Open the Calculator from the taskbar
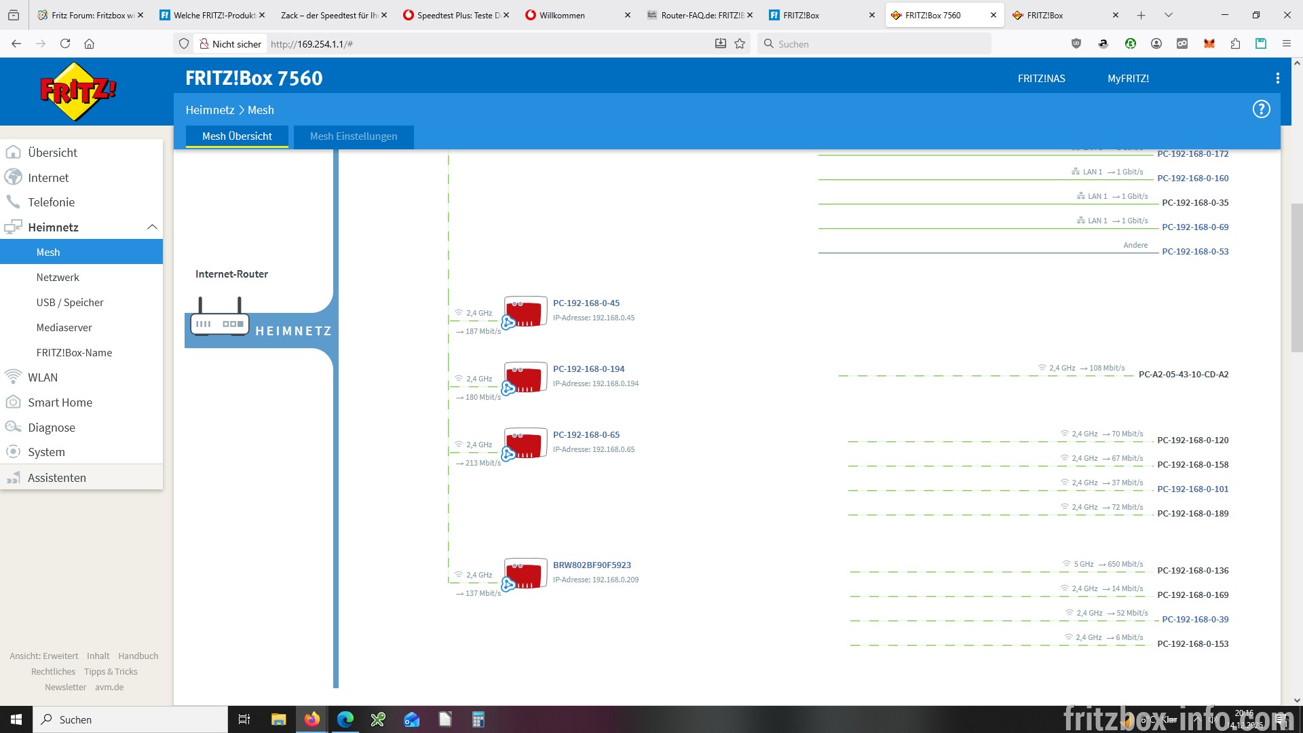Image resolution: width=1303 pixels, height=733 pixels. tap(478, 719)
